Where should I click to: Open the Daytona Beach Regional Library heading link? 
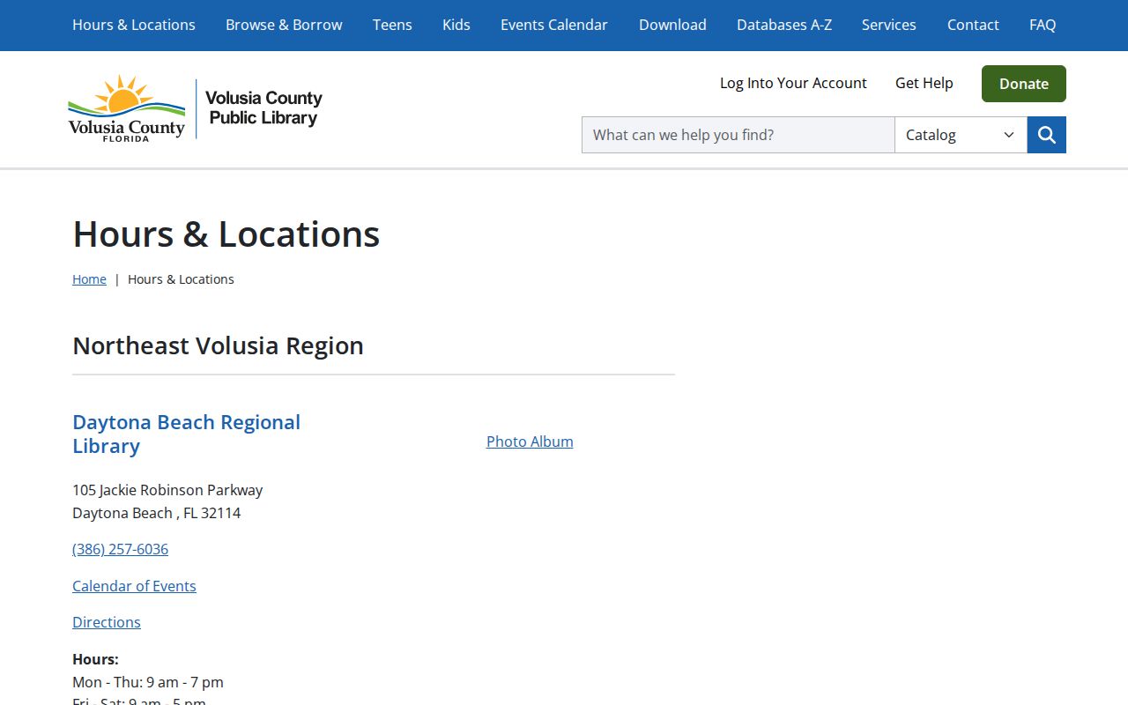(x=187, y=434)
